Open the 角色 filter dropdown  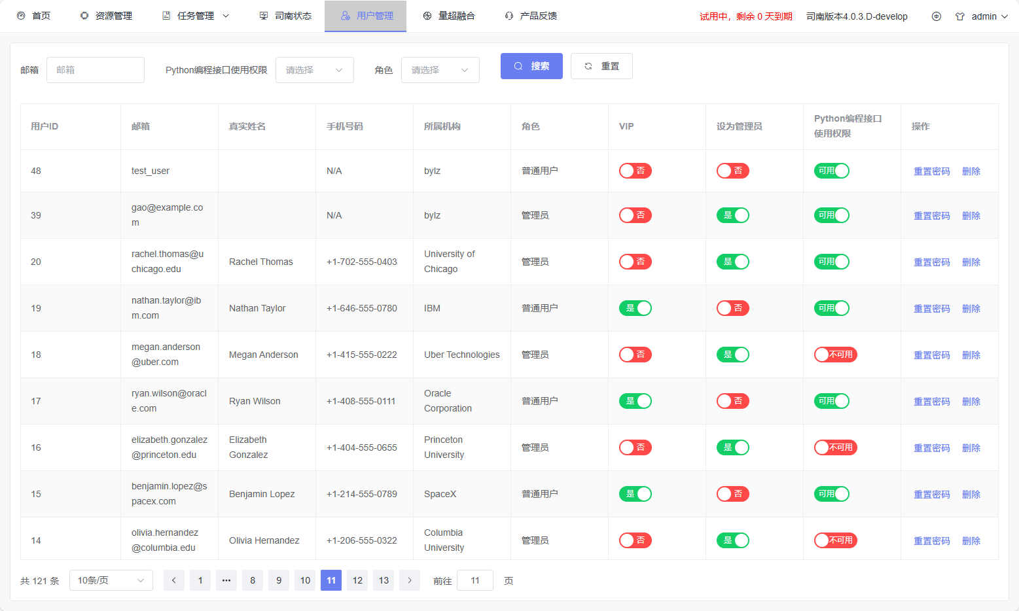coord(440,70)
